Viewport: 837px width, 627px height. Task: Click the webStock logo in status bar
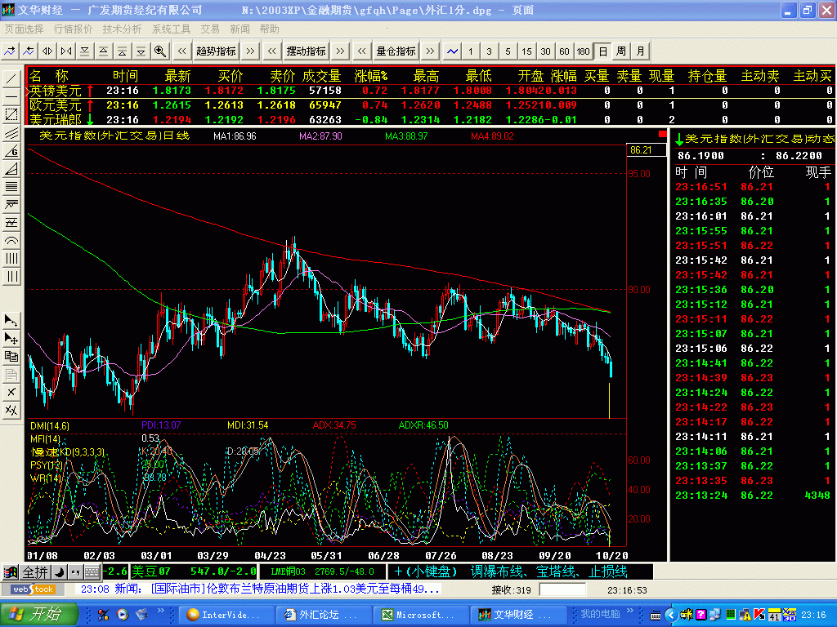[33, 589]
